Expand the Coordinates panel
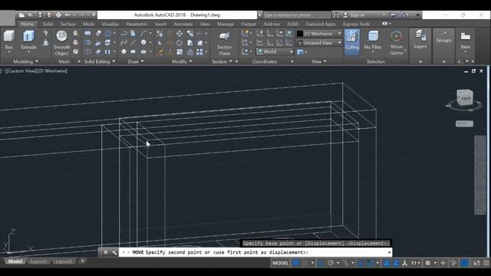Screen dimensions: 491x276 pyautogui.click(x=272, y=61)
